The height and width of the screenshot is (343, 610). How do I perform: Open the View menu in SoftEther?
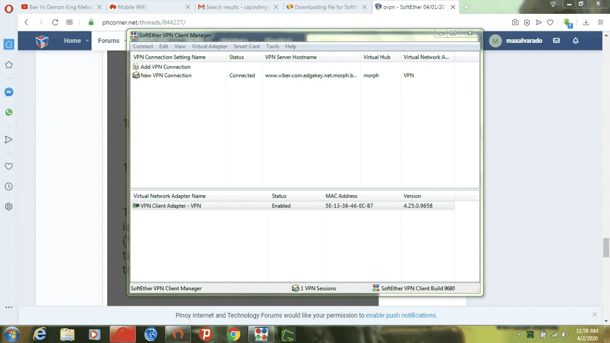[180, 46]
